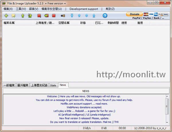This screenshot has height=132, width=172.
Task: Open the 語言(V) language menu
Action: [x=34, y=9]
